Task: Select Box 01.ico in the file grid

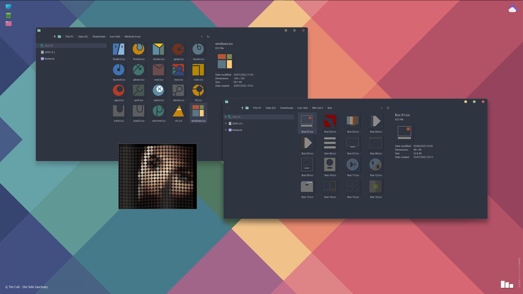Action: pyautogui.click(x=307, y=123)
